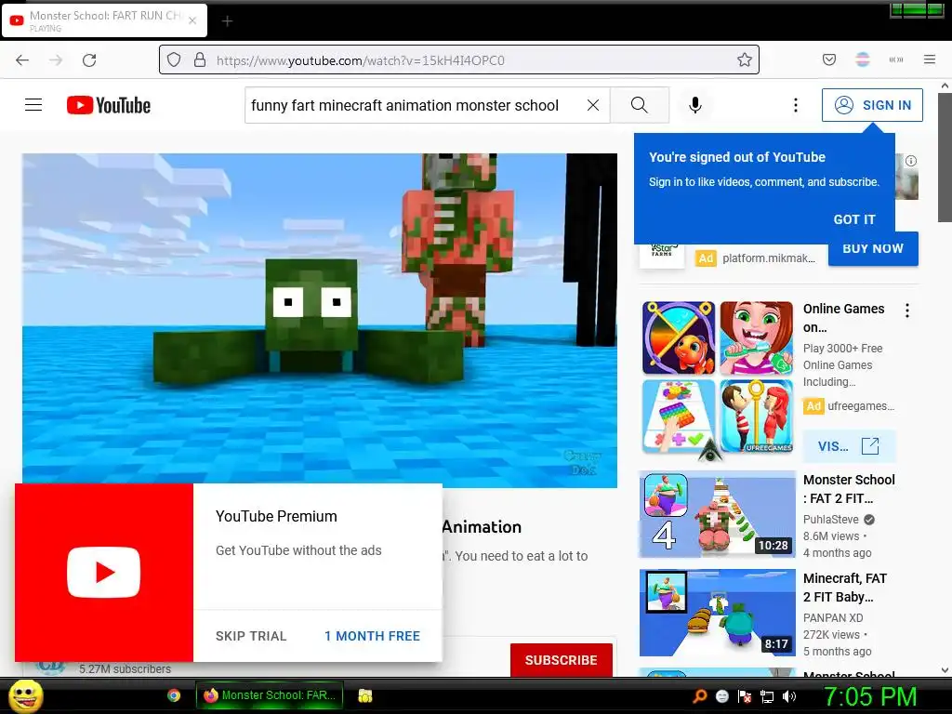Go back using the browser back arrow
Image resolution: width=952 pixels, height=714 pixels.
(22, 60)
